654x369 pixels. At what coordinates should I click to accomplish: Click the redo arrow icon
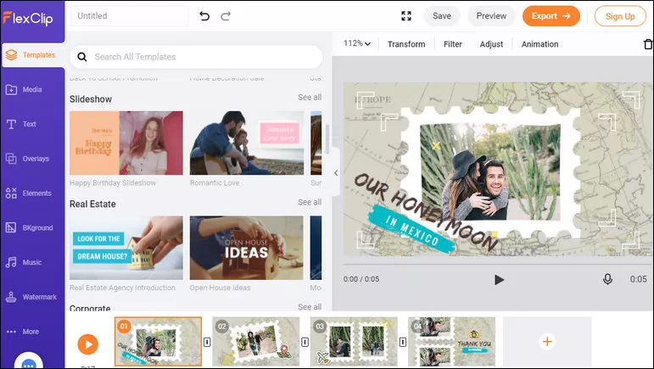tap(226, 16)
